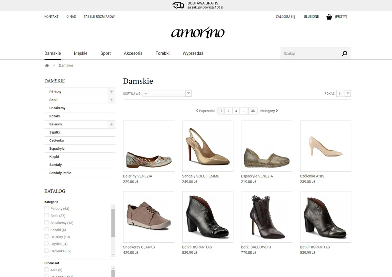Expand the Botki subcategories plus icon
Image resolution: width=392 pixels, height=277 pixels.
coord(111,100)
